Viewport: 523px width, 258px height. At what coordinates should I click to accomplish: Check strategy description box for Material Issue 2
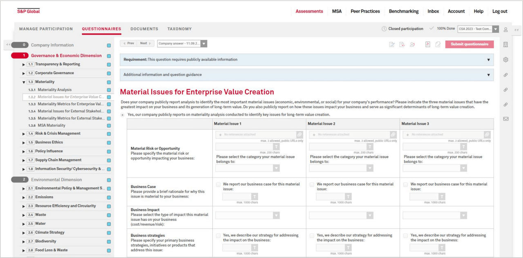coord(312,236)
